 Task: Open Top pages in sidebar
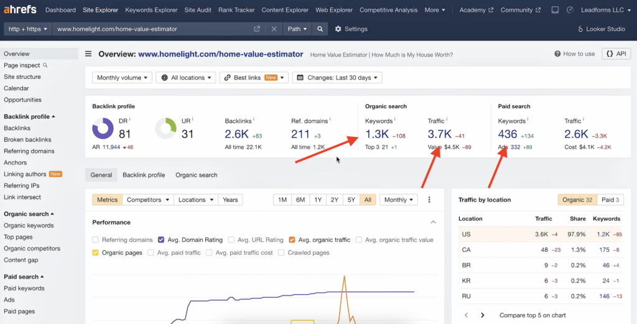tap(18, 237)
